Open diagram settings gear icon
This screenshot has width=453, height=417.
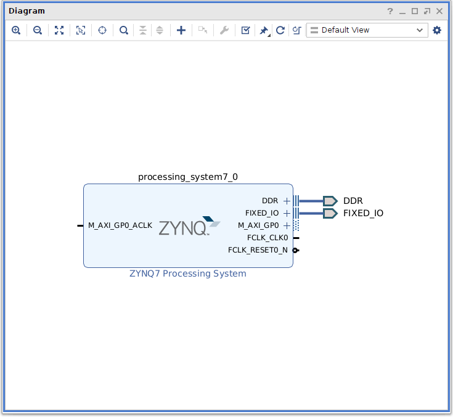point(437,30)
